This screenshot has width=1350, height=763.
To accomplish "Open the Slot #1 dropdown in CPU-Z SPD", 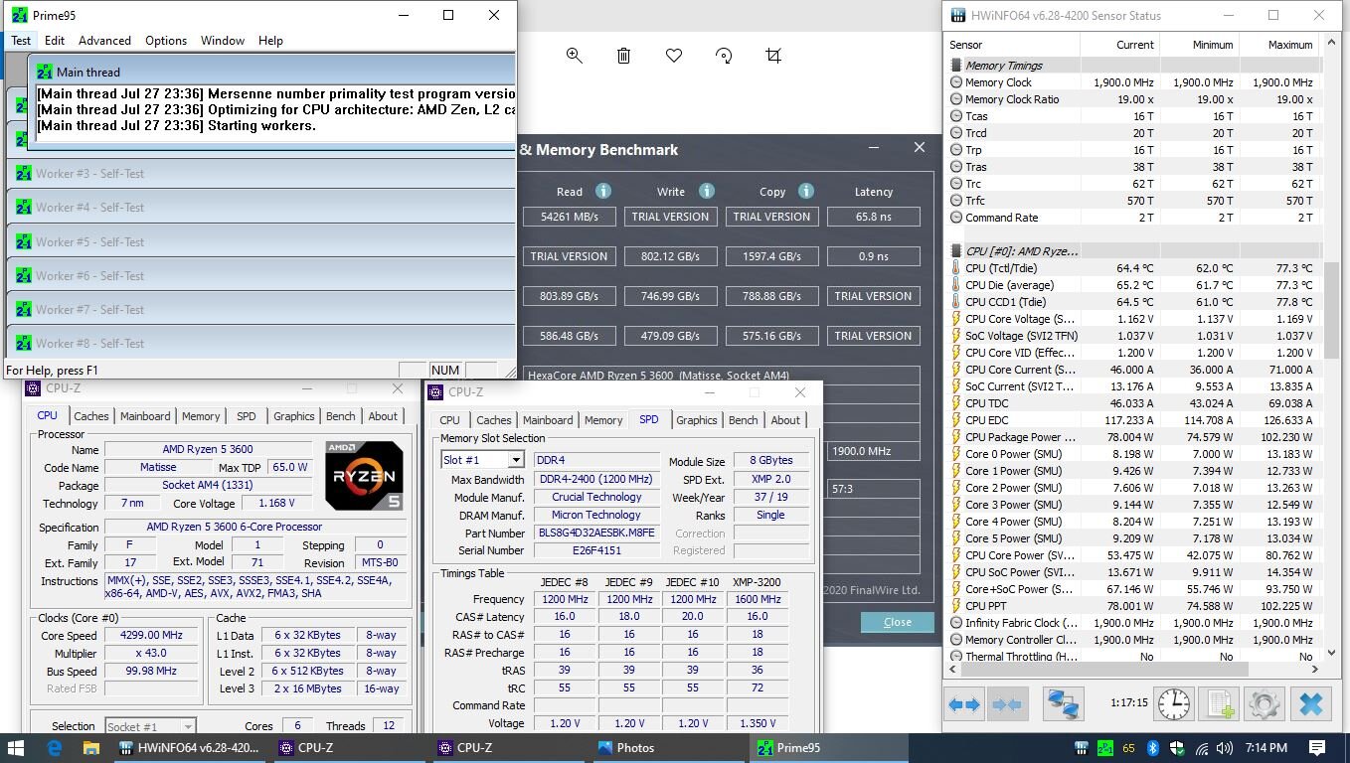I will [515, 460].
